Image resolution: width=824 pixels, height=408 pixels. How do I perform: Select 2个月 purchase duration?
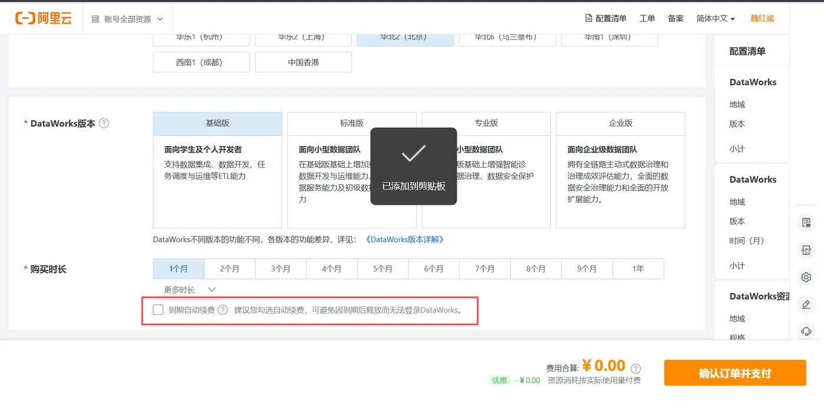pos(230,269)
